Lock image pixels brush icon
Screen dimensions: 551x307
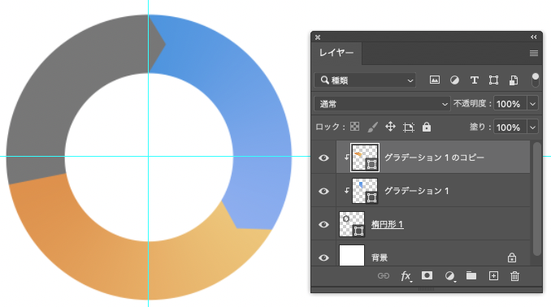372,127
